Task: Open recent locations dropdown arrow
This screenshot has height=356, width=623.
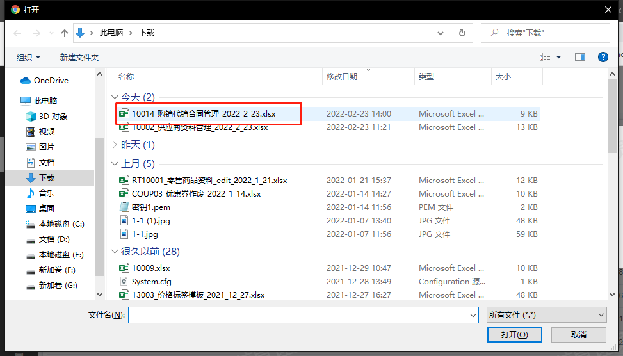Action: [x=51, y=33]
